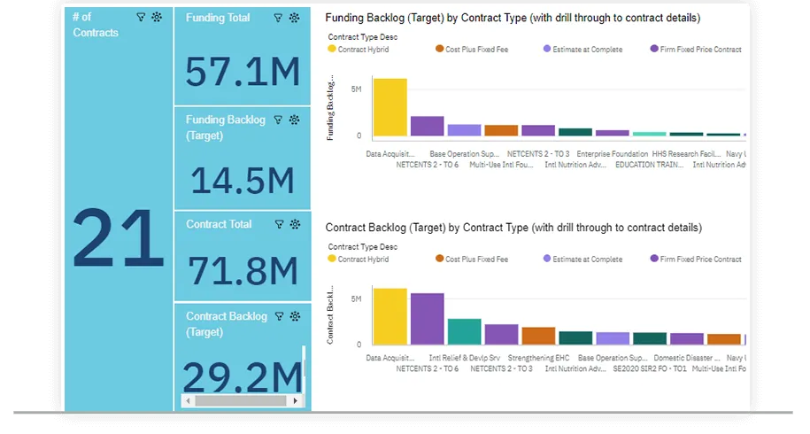Click left arrow of Contract Backlog tile scrollbar

[188, 401]
